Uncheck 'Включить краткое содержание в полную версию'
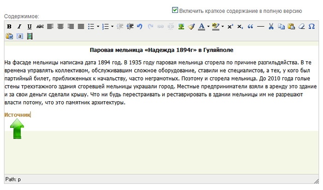Screen dimensions: 323x190 (x=175, y=10)
